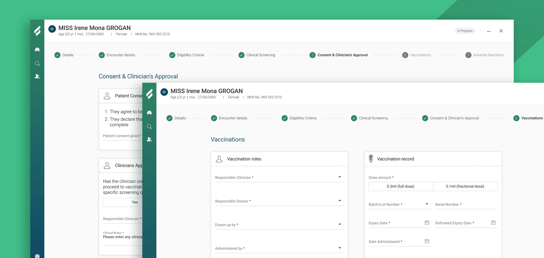
Task: Open patients icon in back window sidebar
Action: (x=37, y=76)
